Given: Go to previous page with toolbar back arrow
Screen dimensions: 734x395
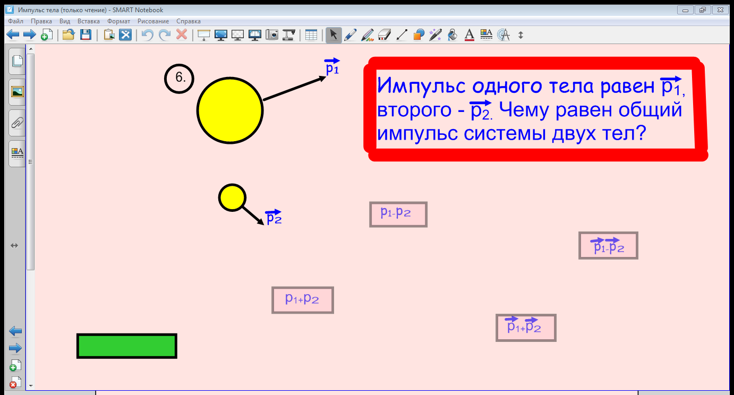Looking at the screenshot, I should 13,35.
